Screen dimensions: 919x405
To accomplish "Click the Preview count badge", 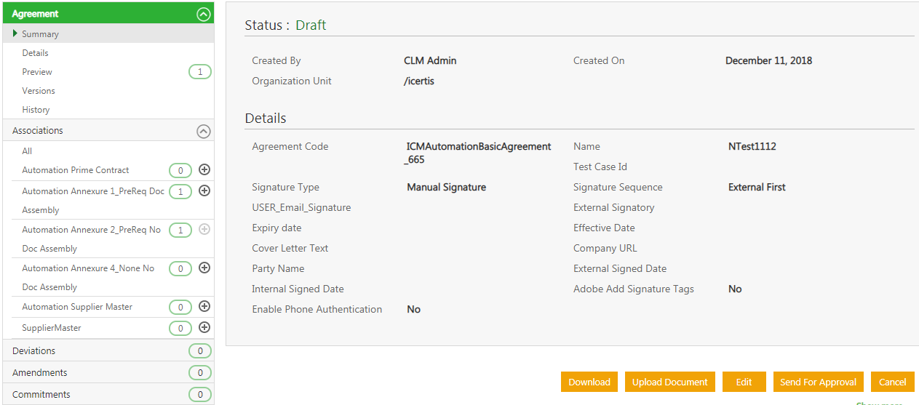I will point(200,72).
